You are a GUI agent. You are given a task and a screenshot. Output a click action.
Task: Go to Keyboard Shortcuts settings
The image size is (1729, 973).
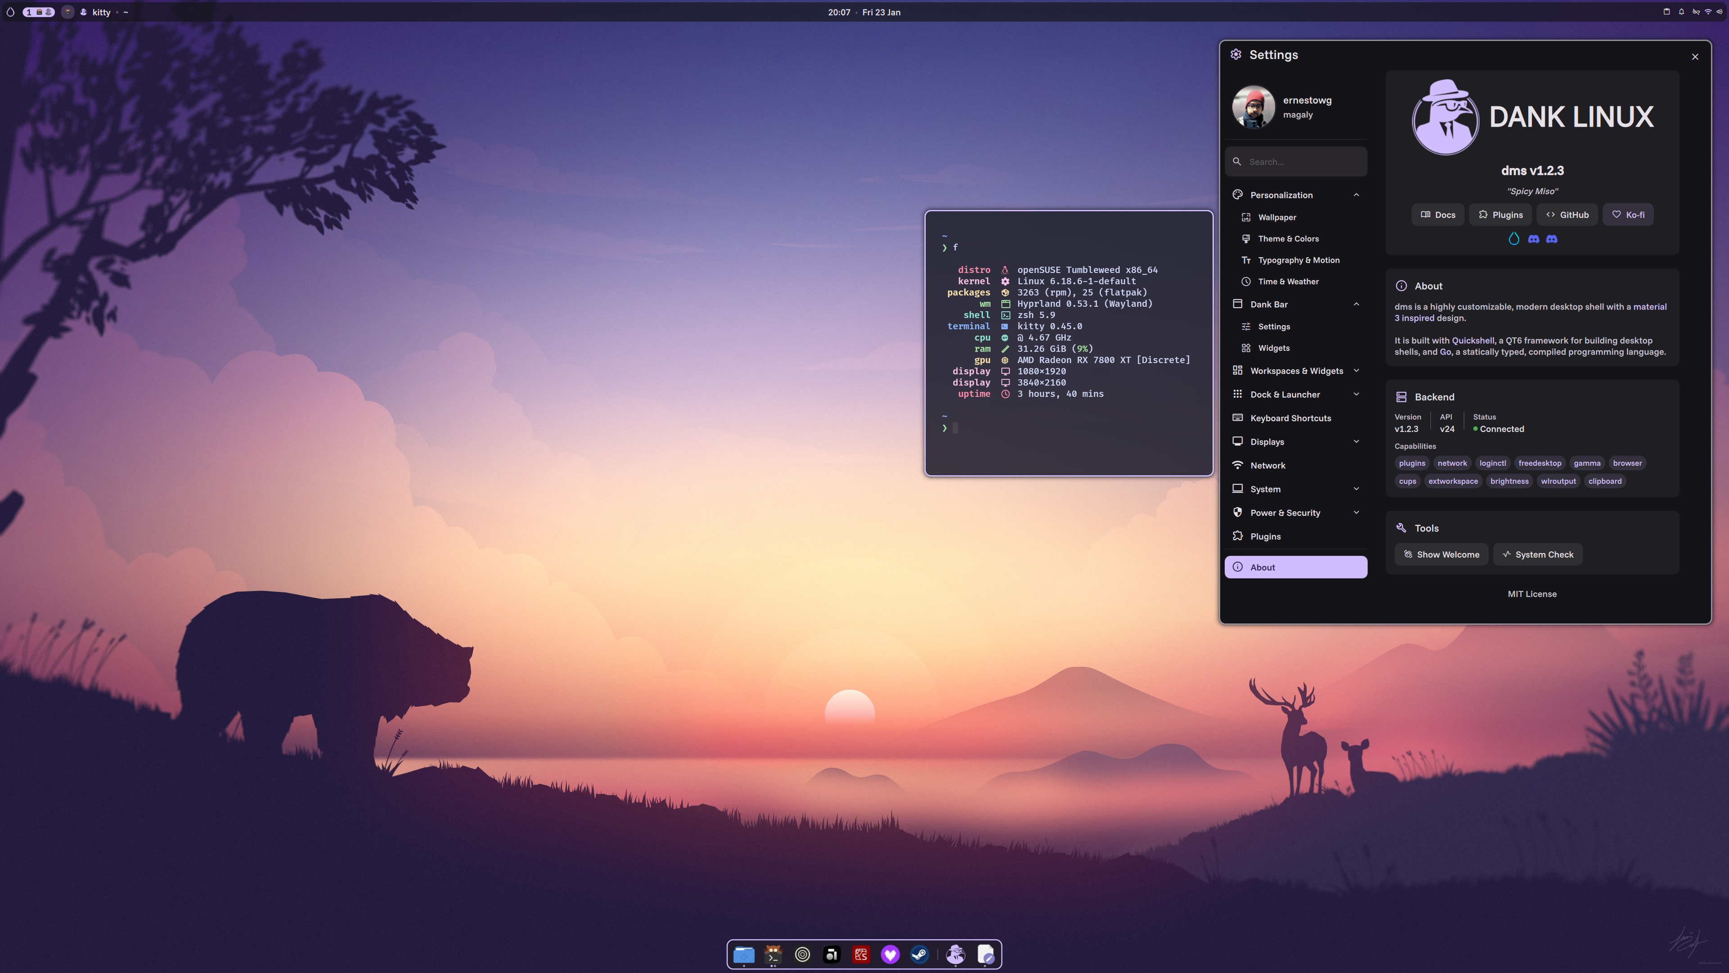coord(1290,418)
